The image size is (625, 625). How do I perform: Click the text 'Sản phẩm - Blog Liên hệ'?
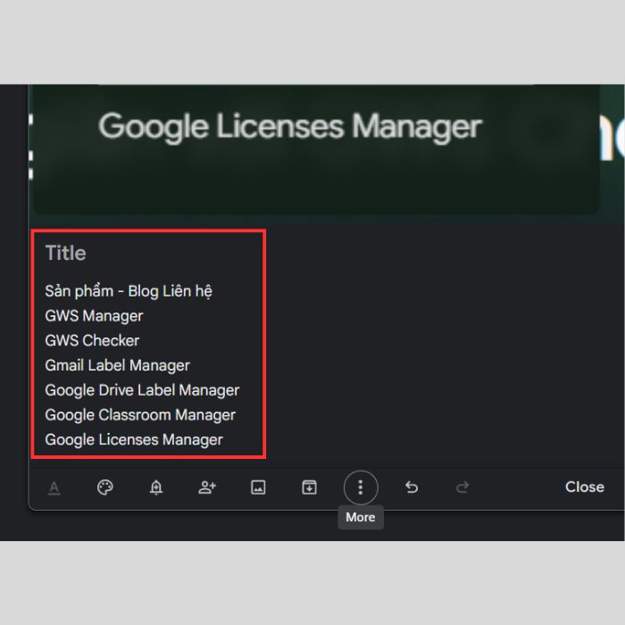point(129,291)
